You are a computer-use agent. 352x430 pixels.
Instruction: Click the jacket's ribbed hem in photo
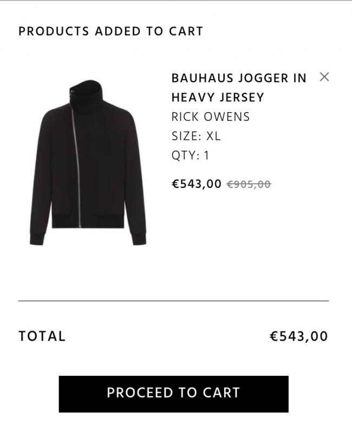tap(88, 221)
